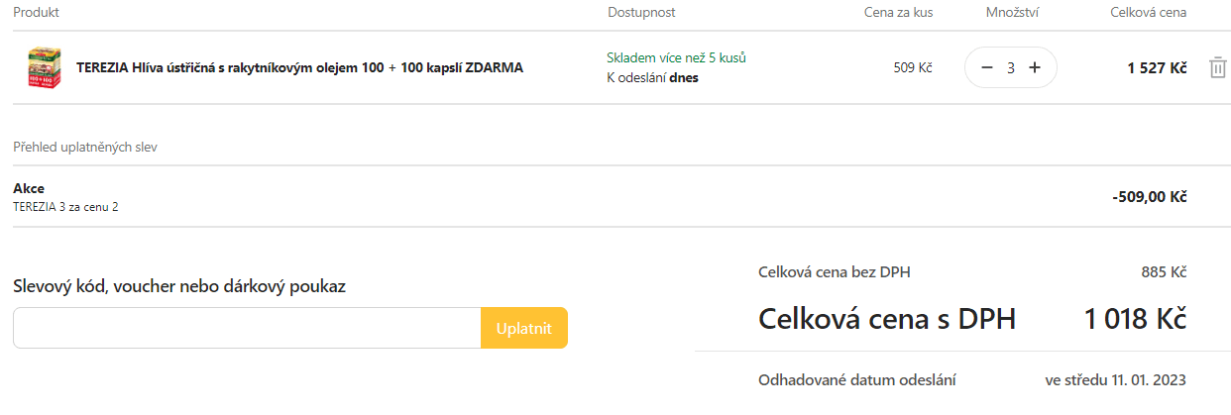Click the 1 018 Kč total price
1231x415 pixels.
click(1135, 319)
